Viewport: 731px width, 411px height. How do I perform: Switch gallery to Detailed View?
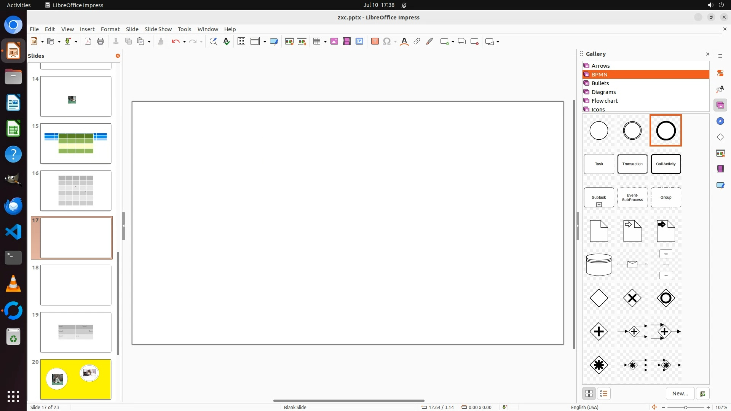click(x=604, y=393)
